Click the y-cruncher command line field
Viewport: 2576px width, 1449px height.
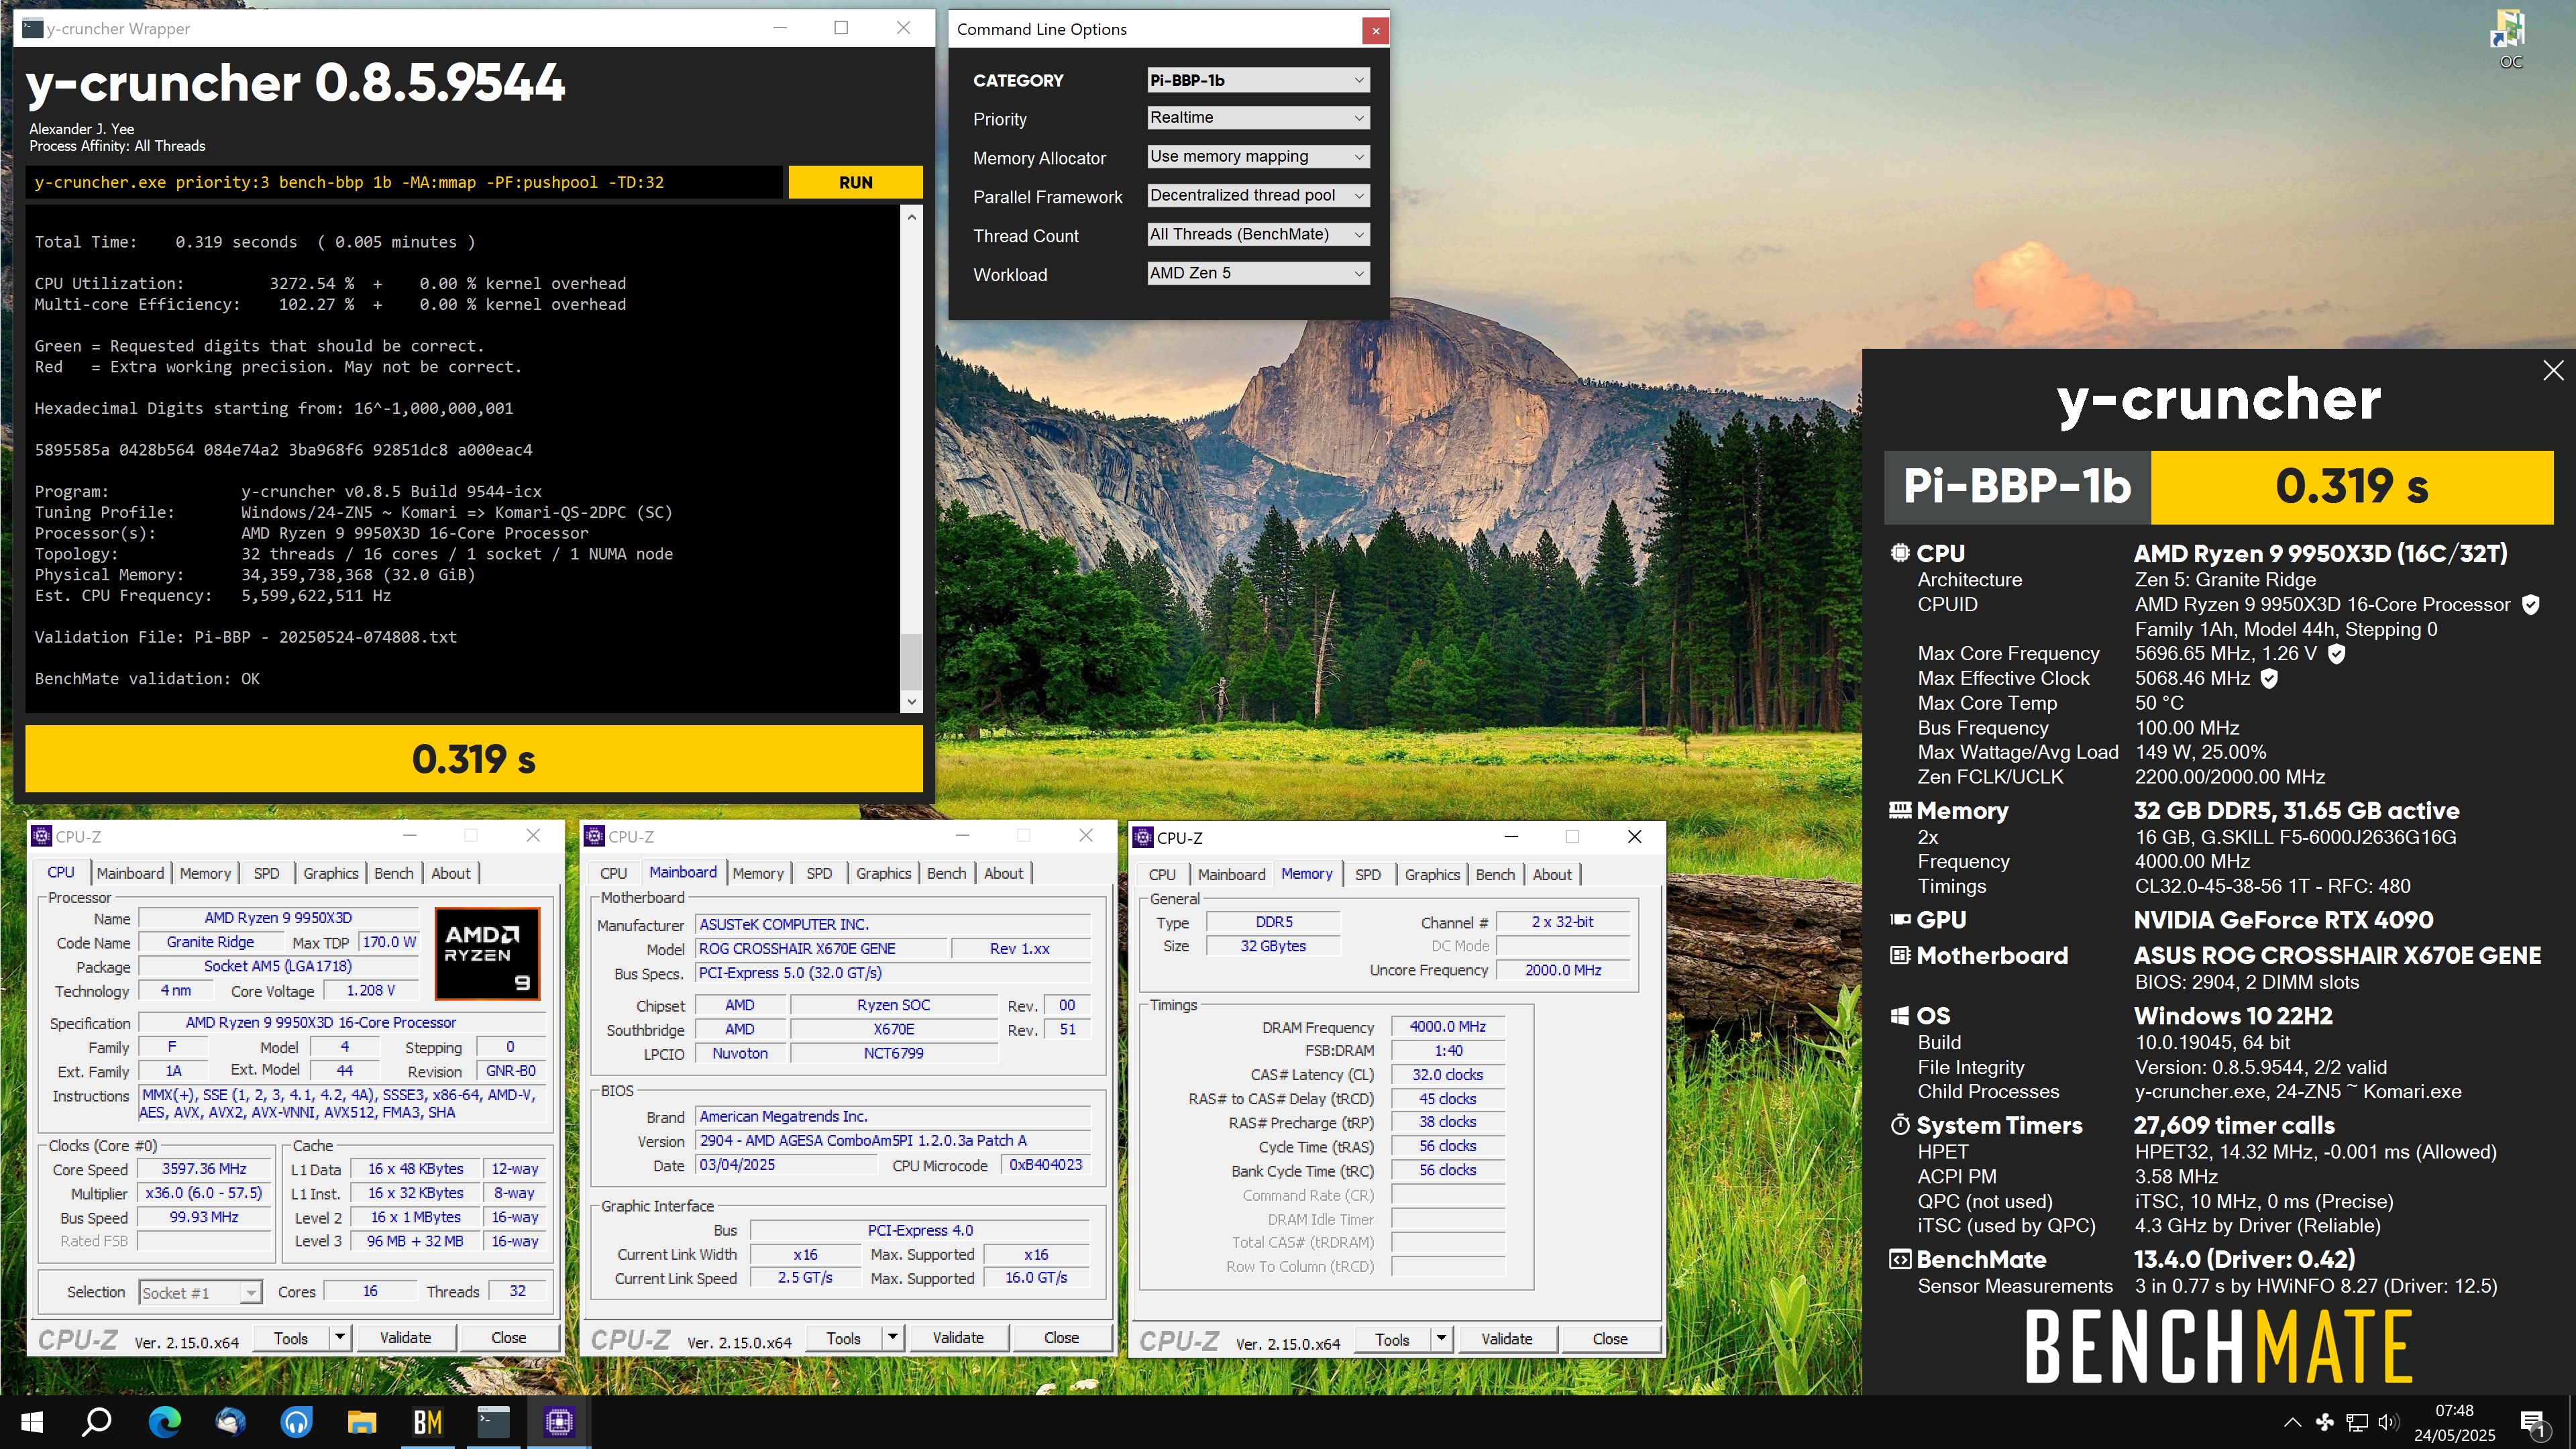[x=405, y=182]
